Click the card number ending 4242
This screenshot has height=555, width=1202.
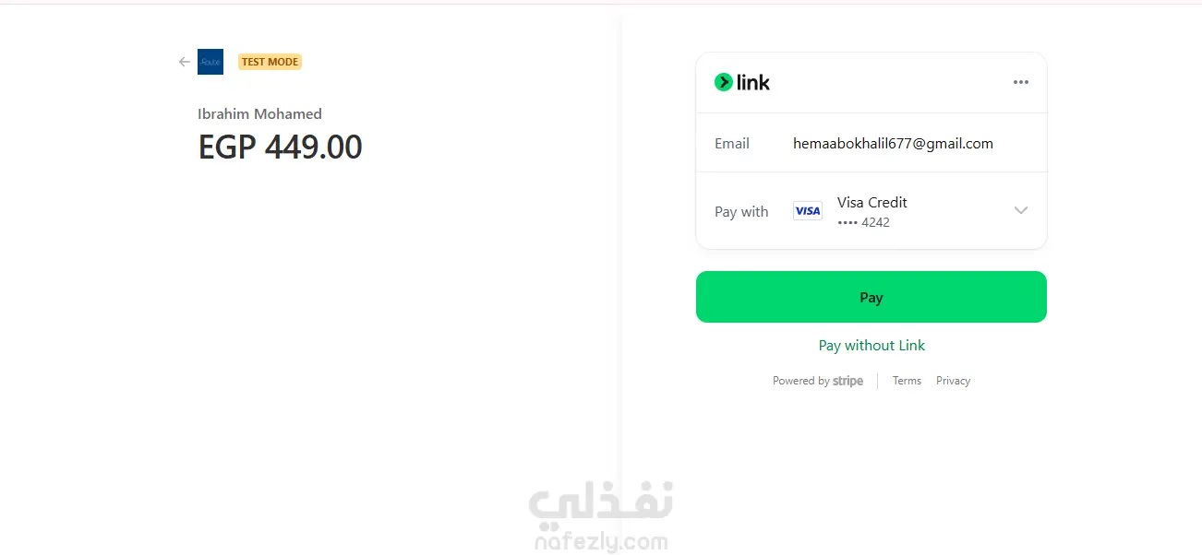click(x=864, y=222)
